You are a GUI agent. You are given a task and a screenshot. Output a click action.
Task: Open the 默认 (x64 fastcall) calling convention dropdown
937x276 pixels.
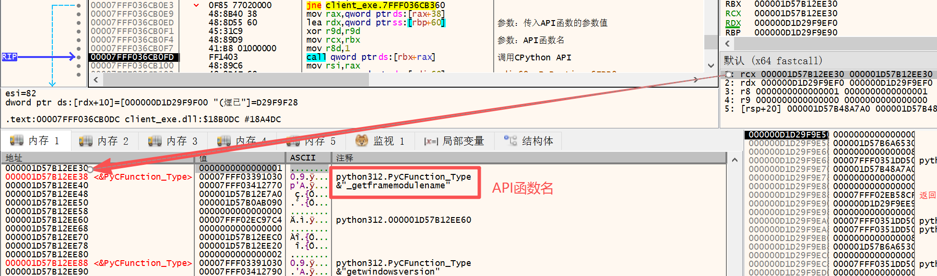point(773,61)
